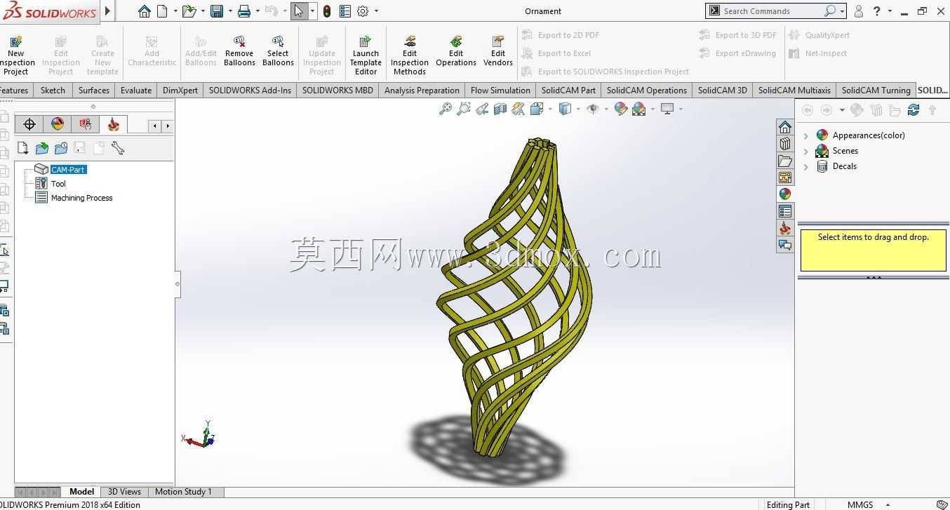Switch to Flow Simulation tab

click(500, 90)
